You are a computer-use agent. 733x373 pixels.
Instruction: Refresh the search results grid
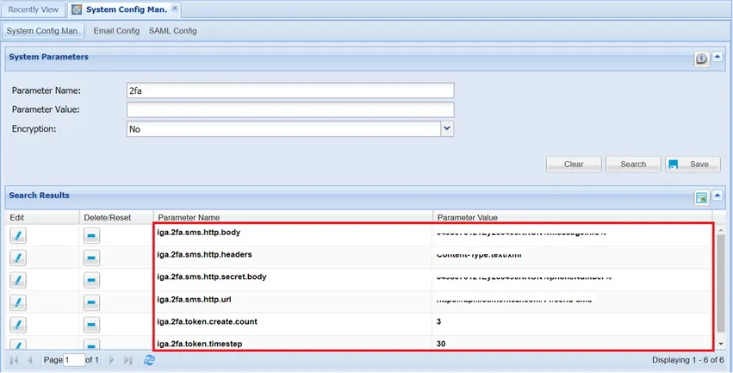coord(149,360)
